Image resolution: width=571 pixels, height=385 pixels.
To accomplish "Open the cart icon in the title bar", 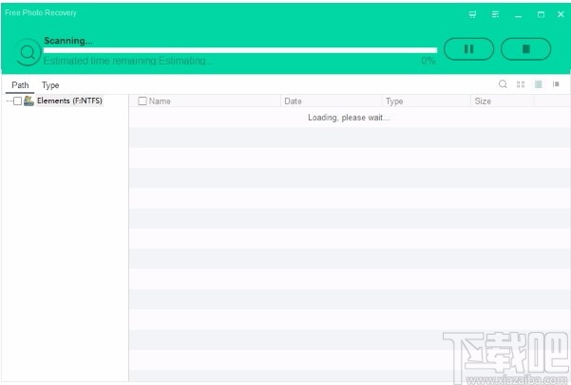I will pos(472,14).
